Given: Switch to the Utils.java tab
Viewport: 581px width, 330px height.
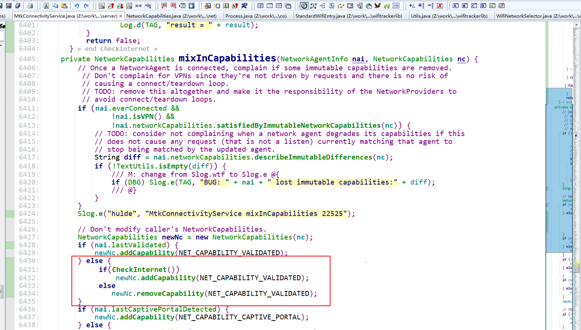Looking at the screenshot, I should (449, 16).
